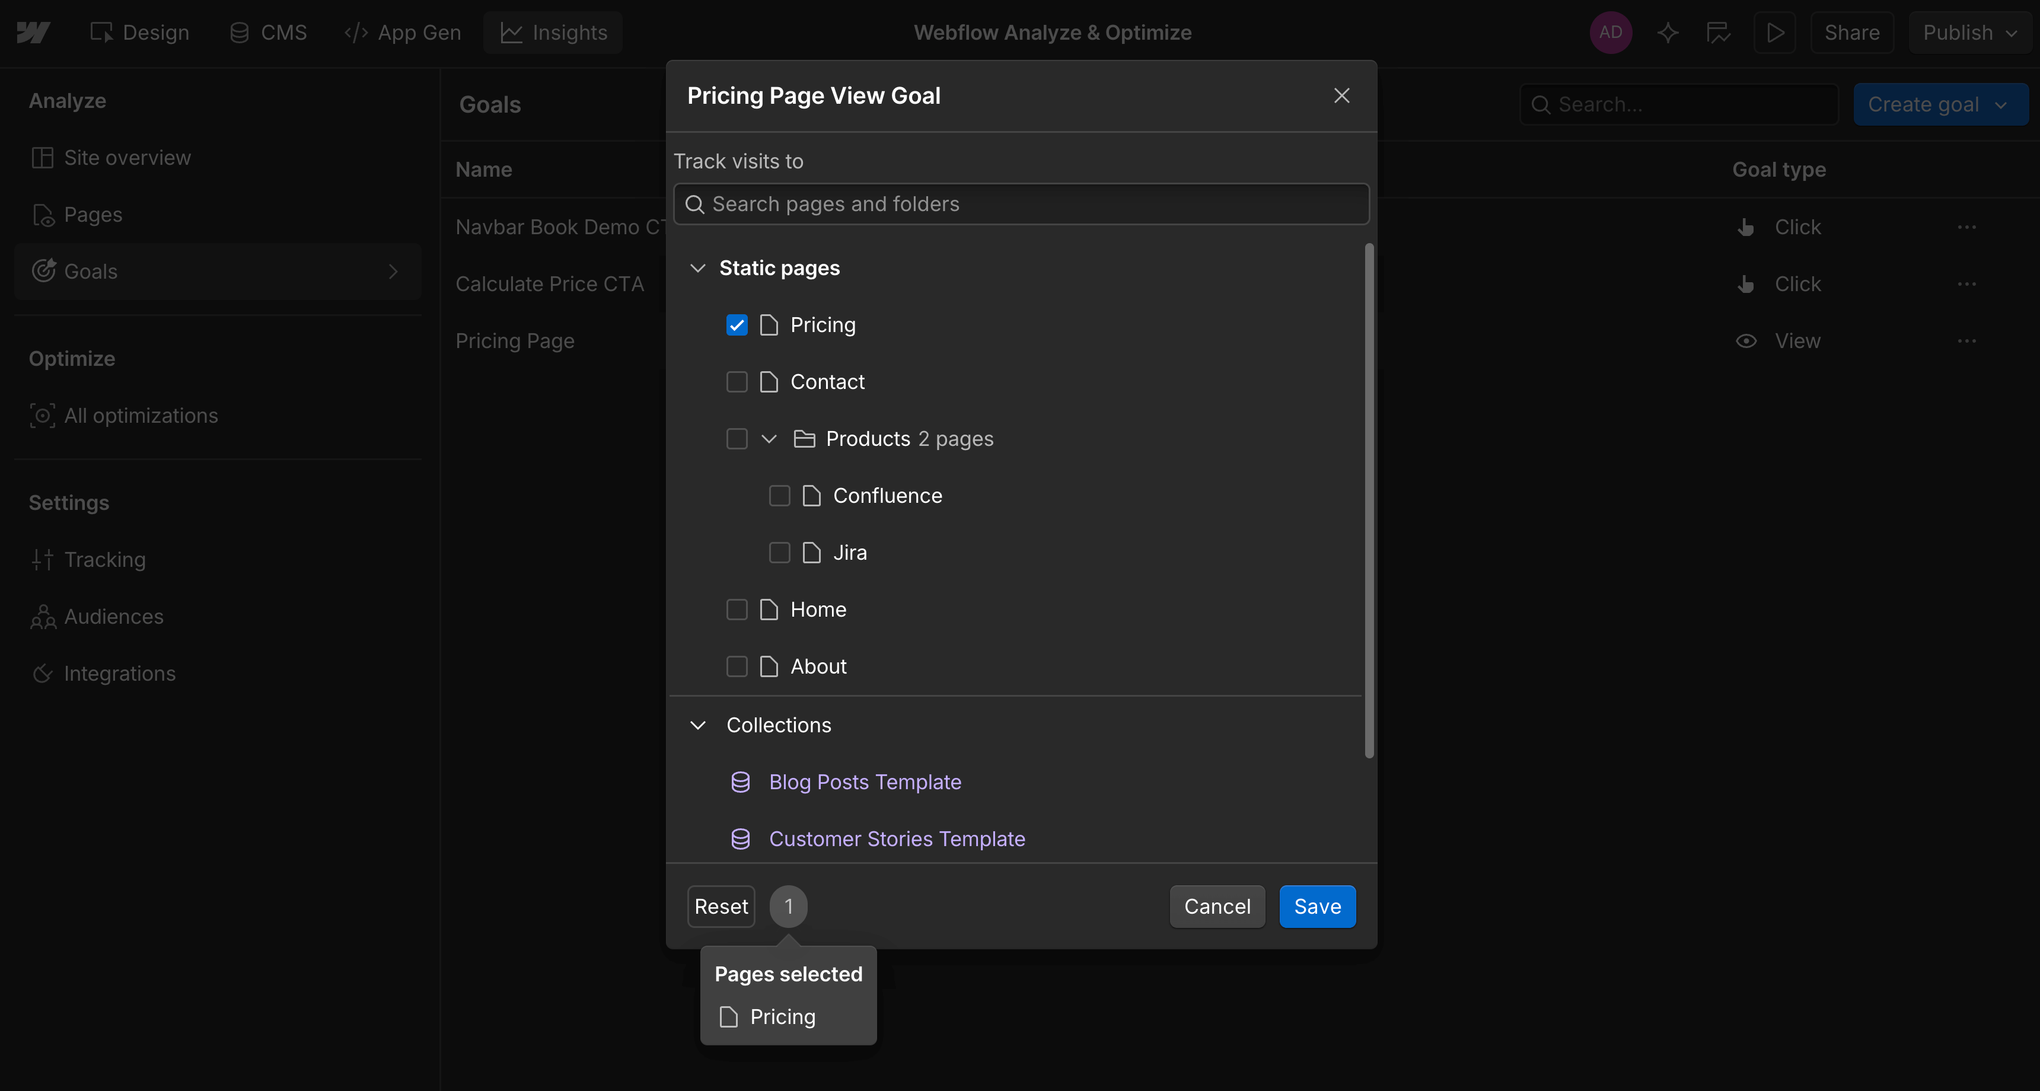Screen dimensions: 2040x1091
Task: Open the Publish dropdown
Action: 1970,33
